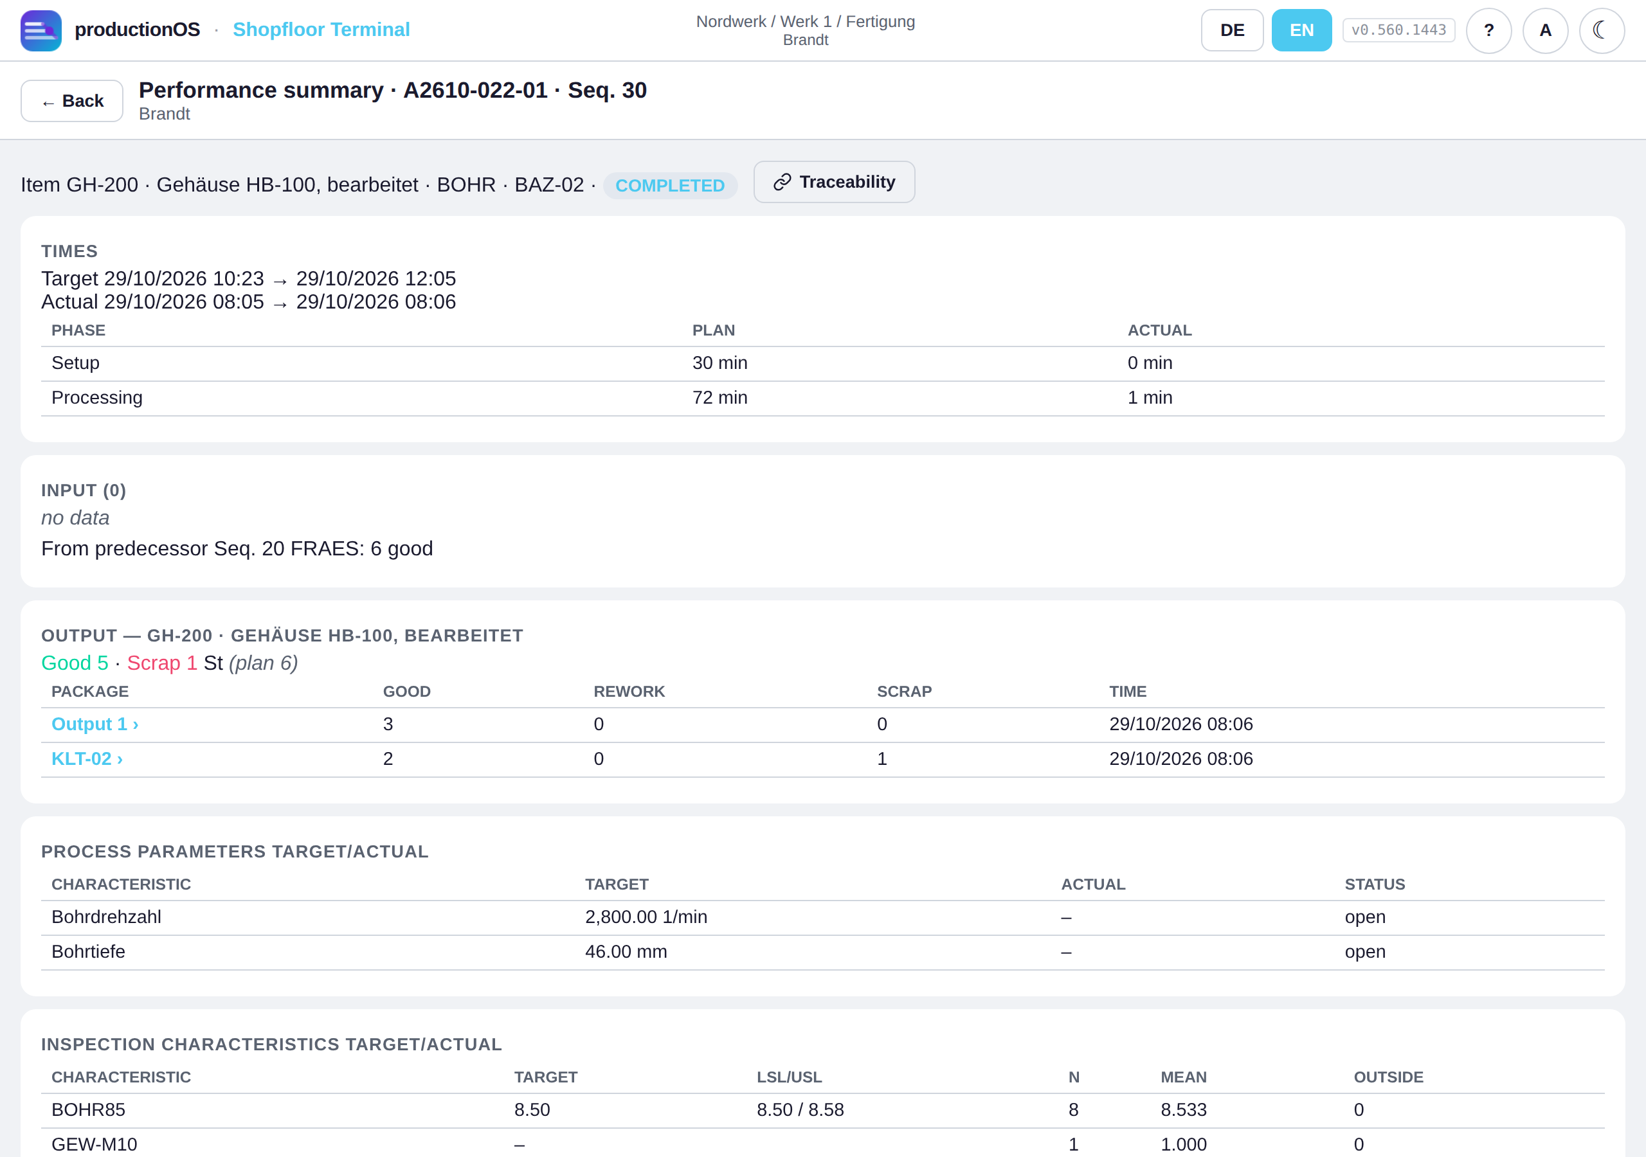
Task: Click the 72 min plan value
Action: [719, 398]
